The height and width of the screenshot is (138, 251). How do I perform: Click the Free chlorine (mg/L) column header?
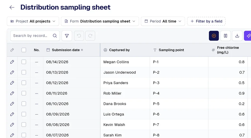tap(228, 50)
